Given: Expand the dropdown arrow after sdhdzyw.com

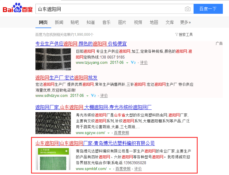Looking at the screenshot, I should tap(87, 96).
